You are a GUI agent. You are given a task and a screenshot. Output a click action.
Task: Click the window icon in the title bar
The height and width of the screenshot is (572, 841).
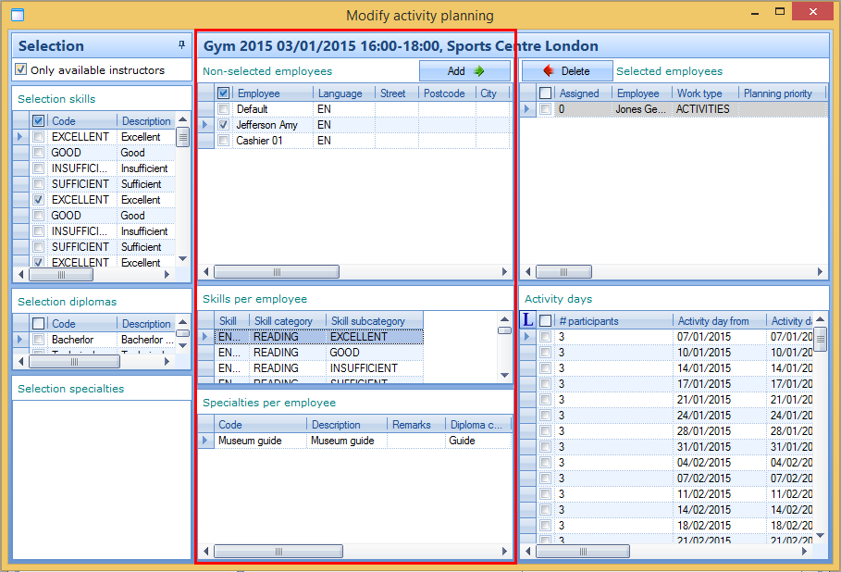[17, 15]
